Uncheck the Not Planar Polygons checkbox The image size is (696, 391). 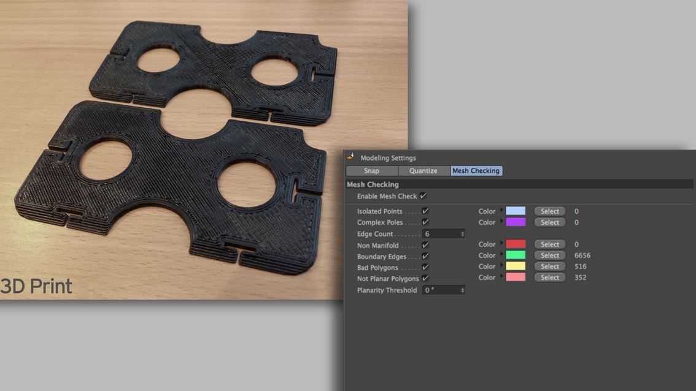(x=425, y=278)
